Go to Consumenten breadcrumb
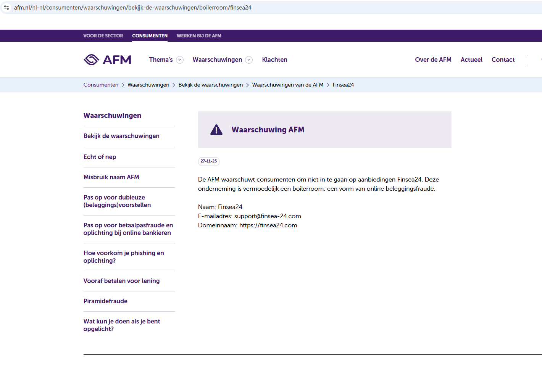Viewport: 542px width, 370px height. (x=101, y=85)
